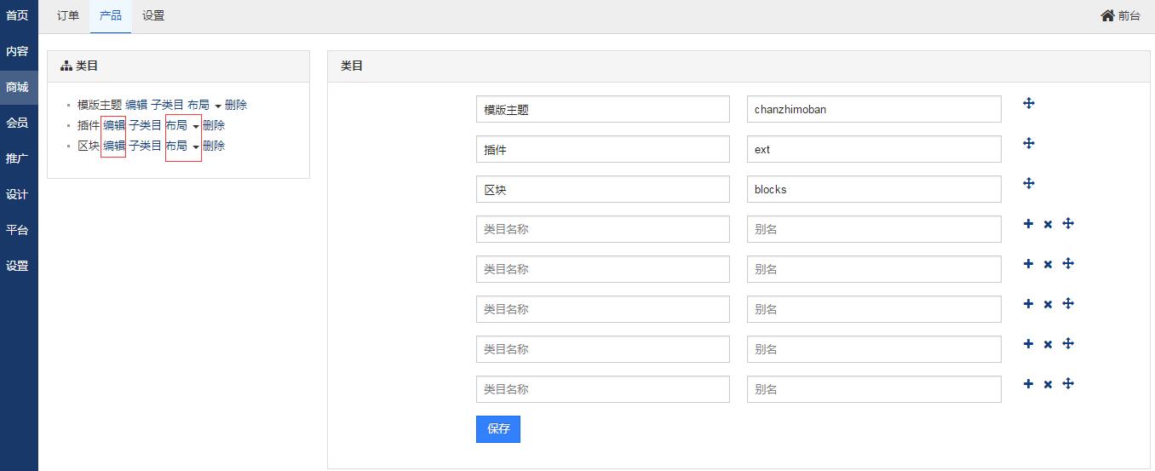Switch to the 订单 tab
This screenshot has width=1155, height=471.
(x=68, y=15)
